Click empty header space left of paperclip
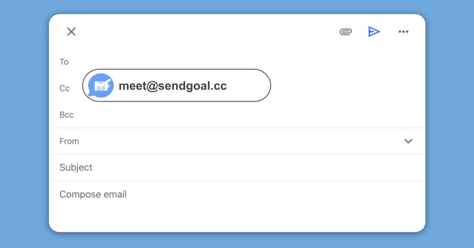 click(x=208, y=32)
